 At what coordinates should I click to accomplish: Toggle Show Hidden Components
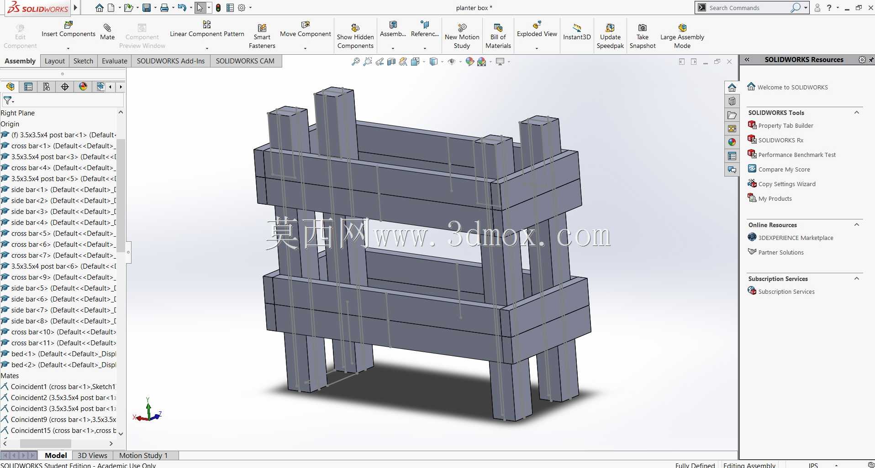[x=355, y=36]
